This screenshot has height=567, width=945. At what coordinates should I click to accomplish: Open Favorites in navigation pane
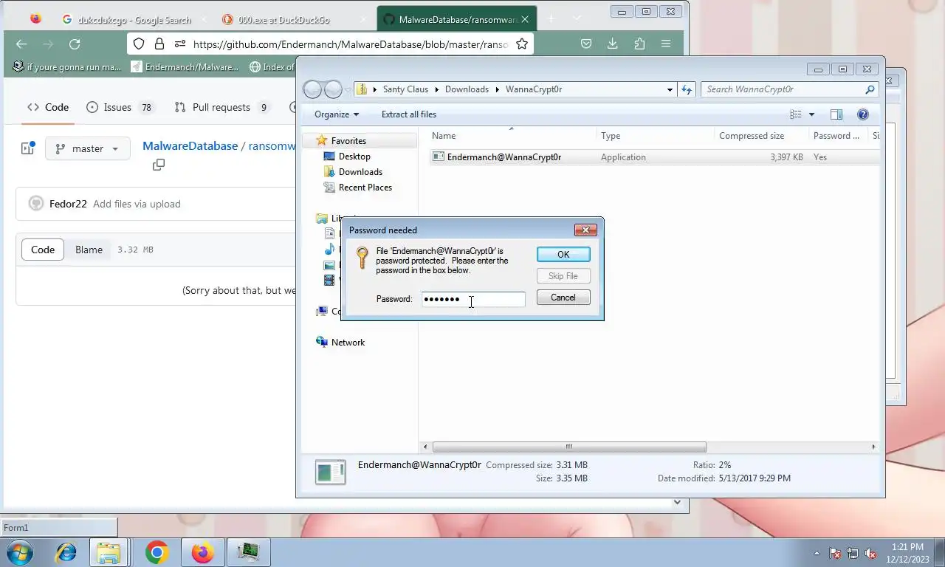[348, 141]
